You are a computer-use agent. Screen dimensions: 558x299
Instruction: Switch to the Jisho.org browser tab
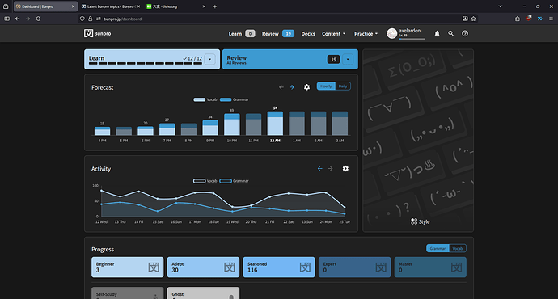pyautogui.click(x=176, y=6)
